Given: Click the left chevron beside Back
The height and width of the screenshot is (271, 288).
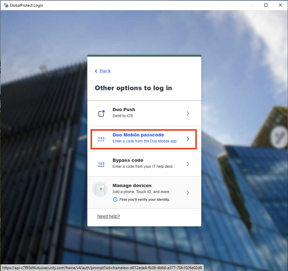Looking at the screenshot, I should pos(96,71).
